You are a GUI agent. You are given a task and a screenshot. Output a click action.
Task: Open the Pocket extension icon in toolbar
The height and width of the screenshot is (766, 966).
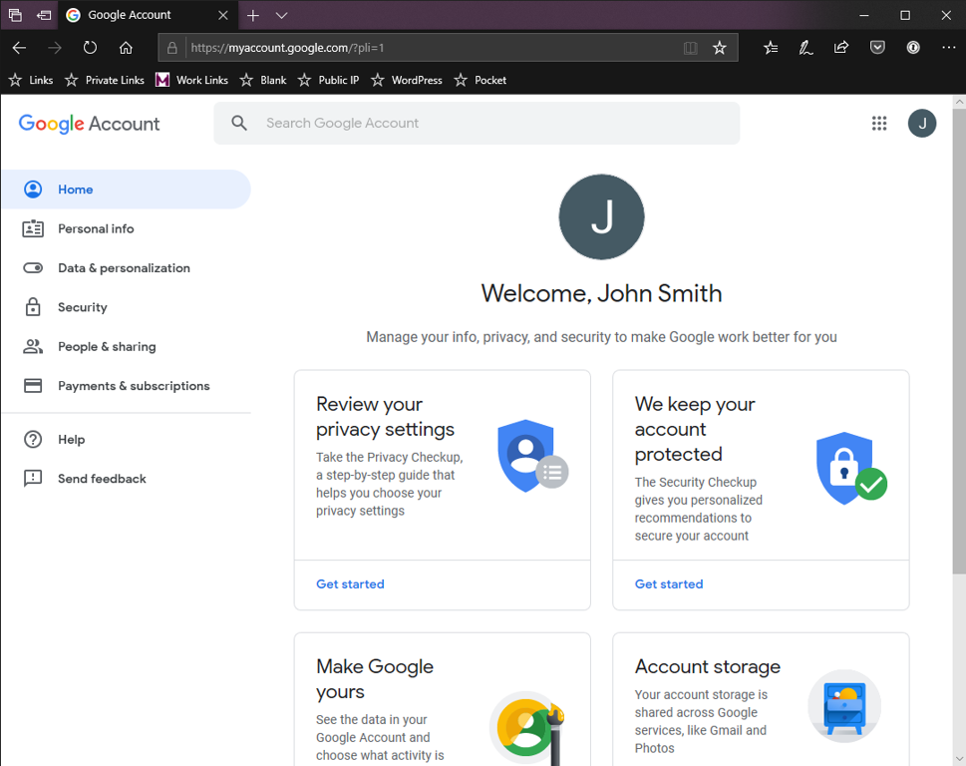[877, 48]
